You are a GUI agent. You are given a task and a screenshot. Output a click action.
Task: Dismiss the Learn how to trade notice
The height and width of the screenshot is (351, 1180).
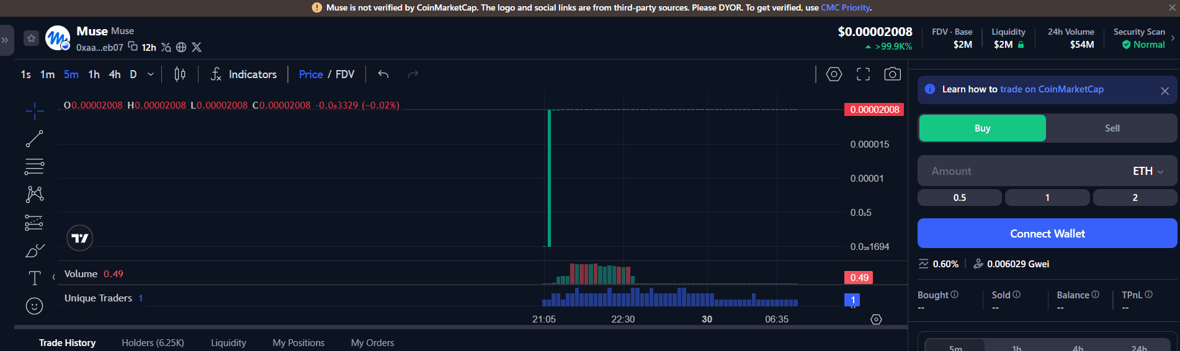click(x=1164, y=91)
